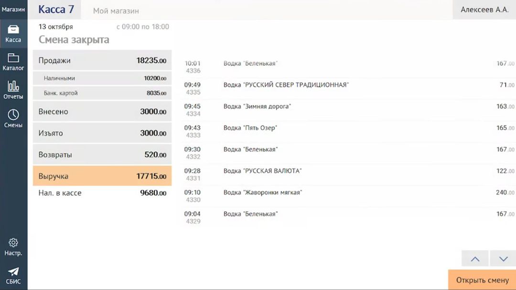
Task: Open receipt 4332 at 09:30
Action: (347, 153)
